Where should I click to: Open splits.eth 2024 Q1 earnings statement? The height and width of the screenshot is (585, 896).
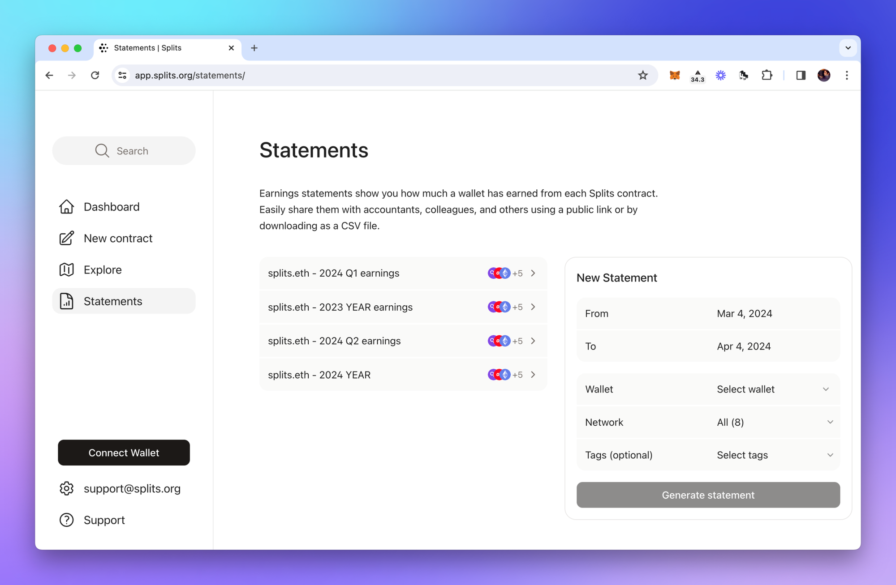(x=402, y=273)
